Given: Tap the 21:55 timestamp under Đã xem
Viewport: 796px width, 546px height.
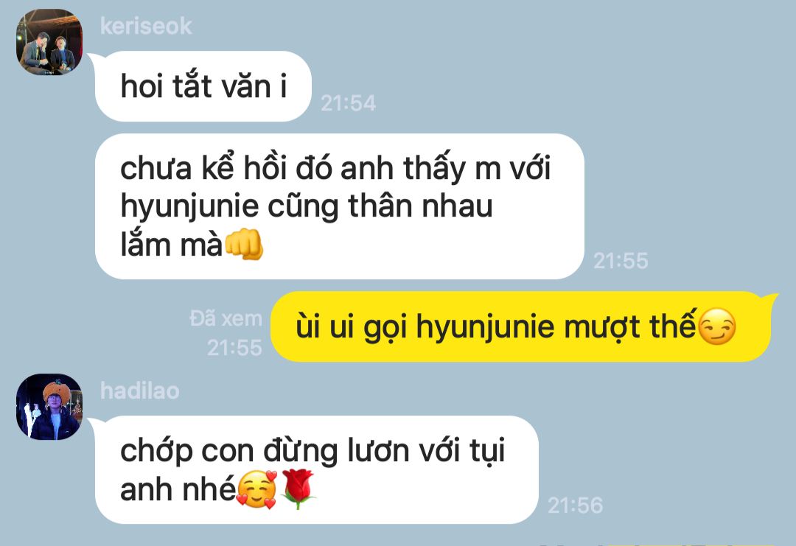Looking at the screenshot, I should 234,348.
